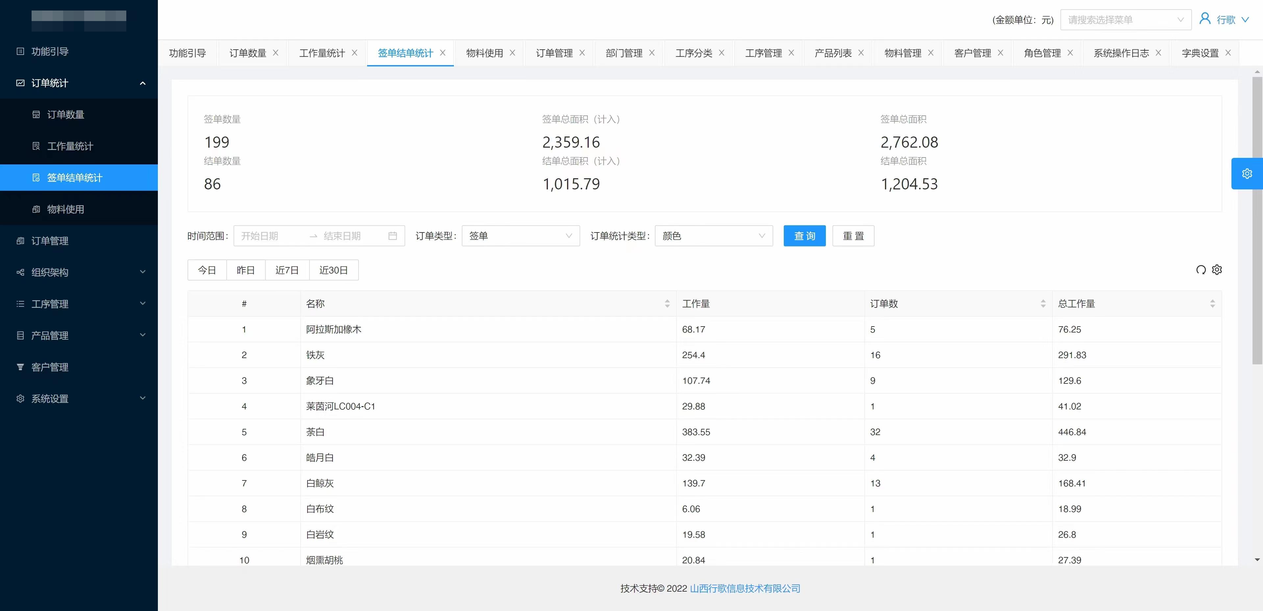Switch to the 角色管理 tab

point(1042,53)
